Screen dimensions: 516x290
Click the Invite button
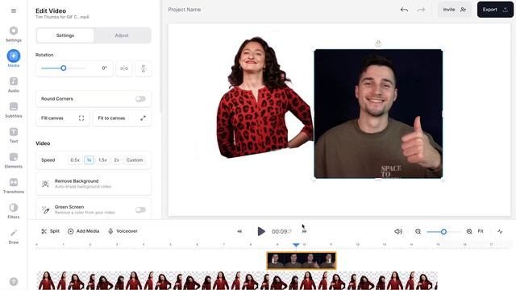455,10
